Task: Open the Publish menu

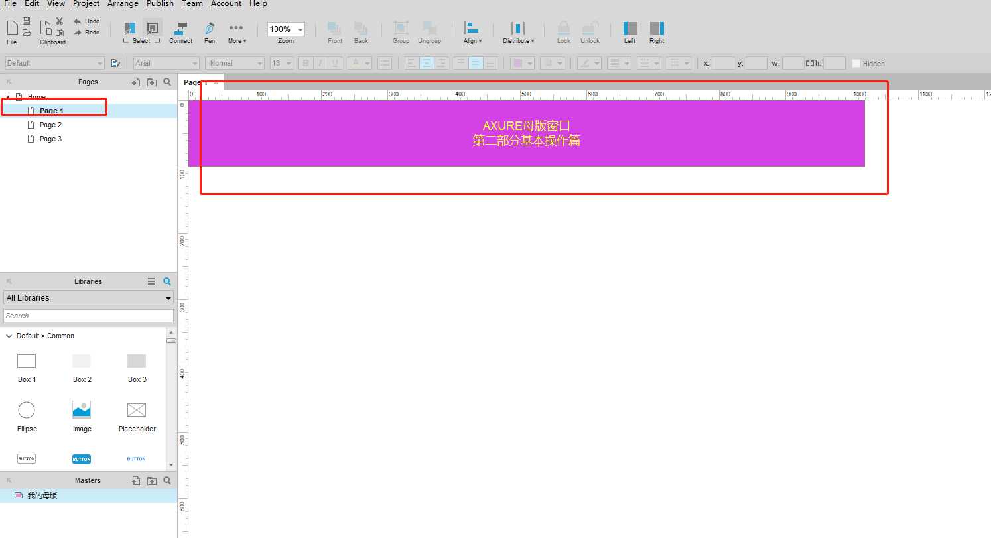Action: pyautogui.click(x=160, y=4)
